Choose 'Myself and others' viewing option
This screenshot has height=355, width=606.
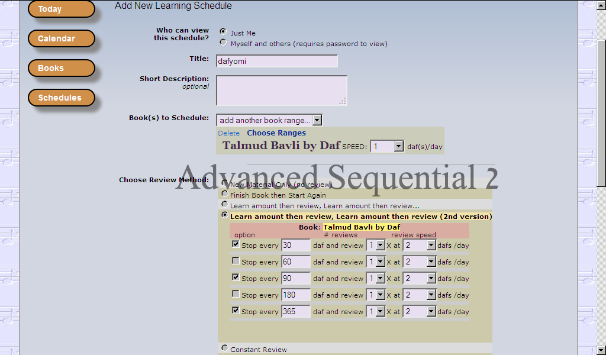223,42
